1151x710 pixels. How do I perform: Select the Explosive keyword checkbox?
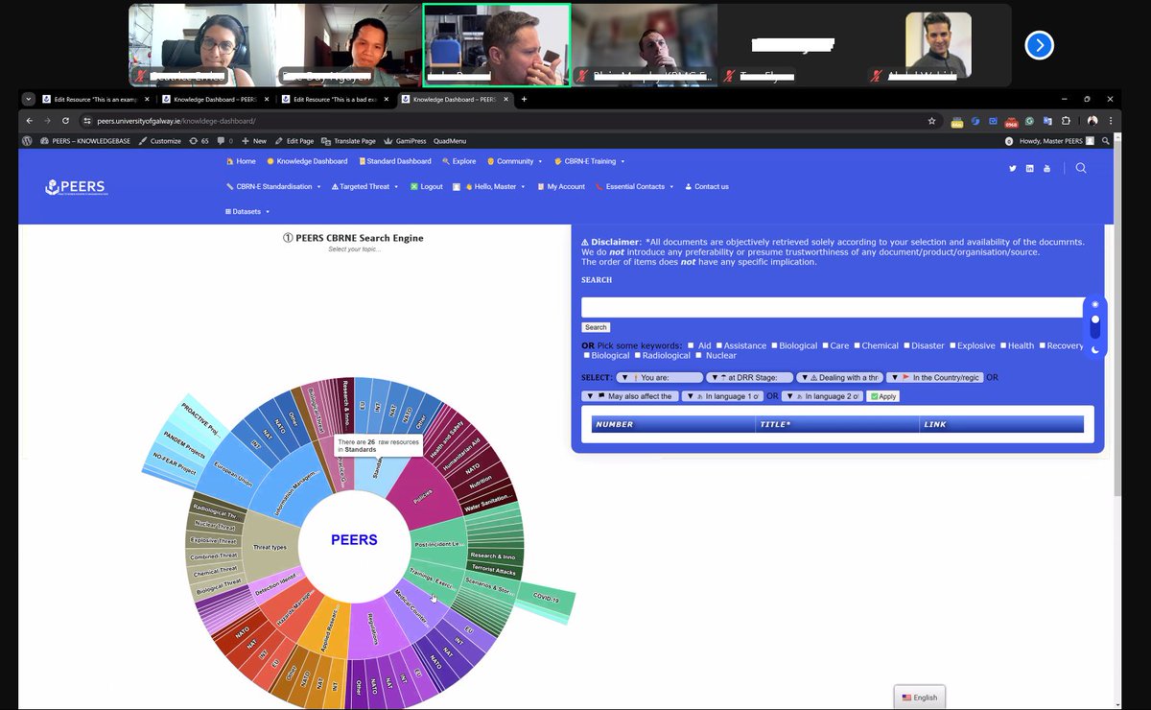[x=952, y=345]
